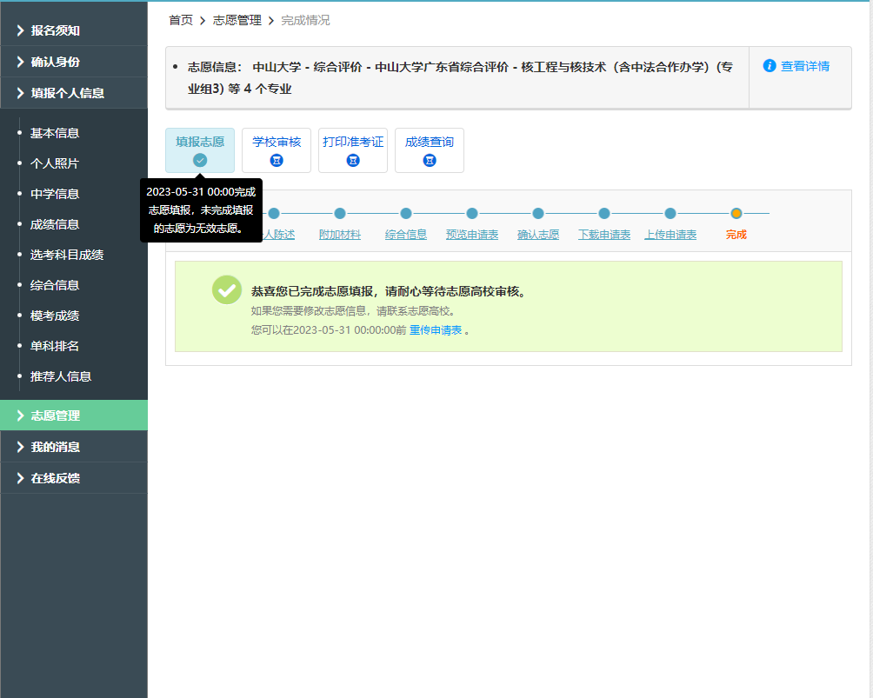Select 志愿管理 in the sidebar
Screen dimensions: 873x698
74,415
